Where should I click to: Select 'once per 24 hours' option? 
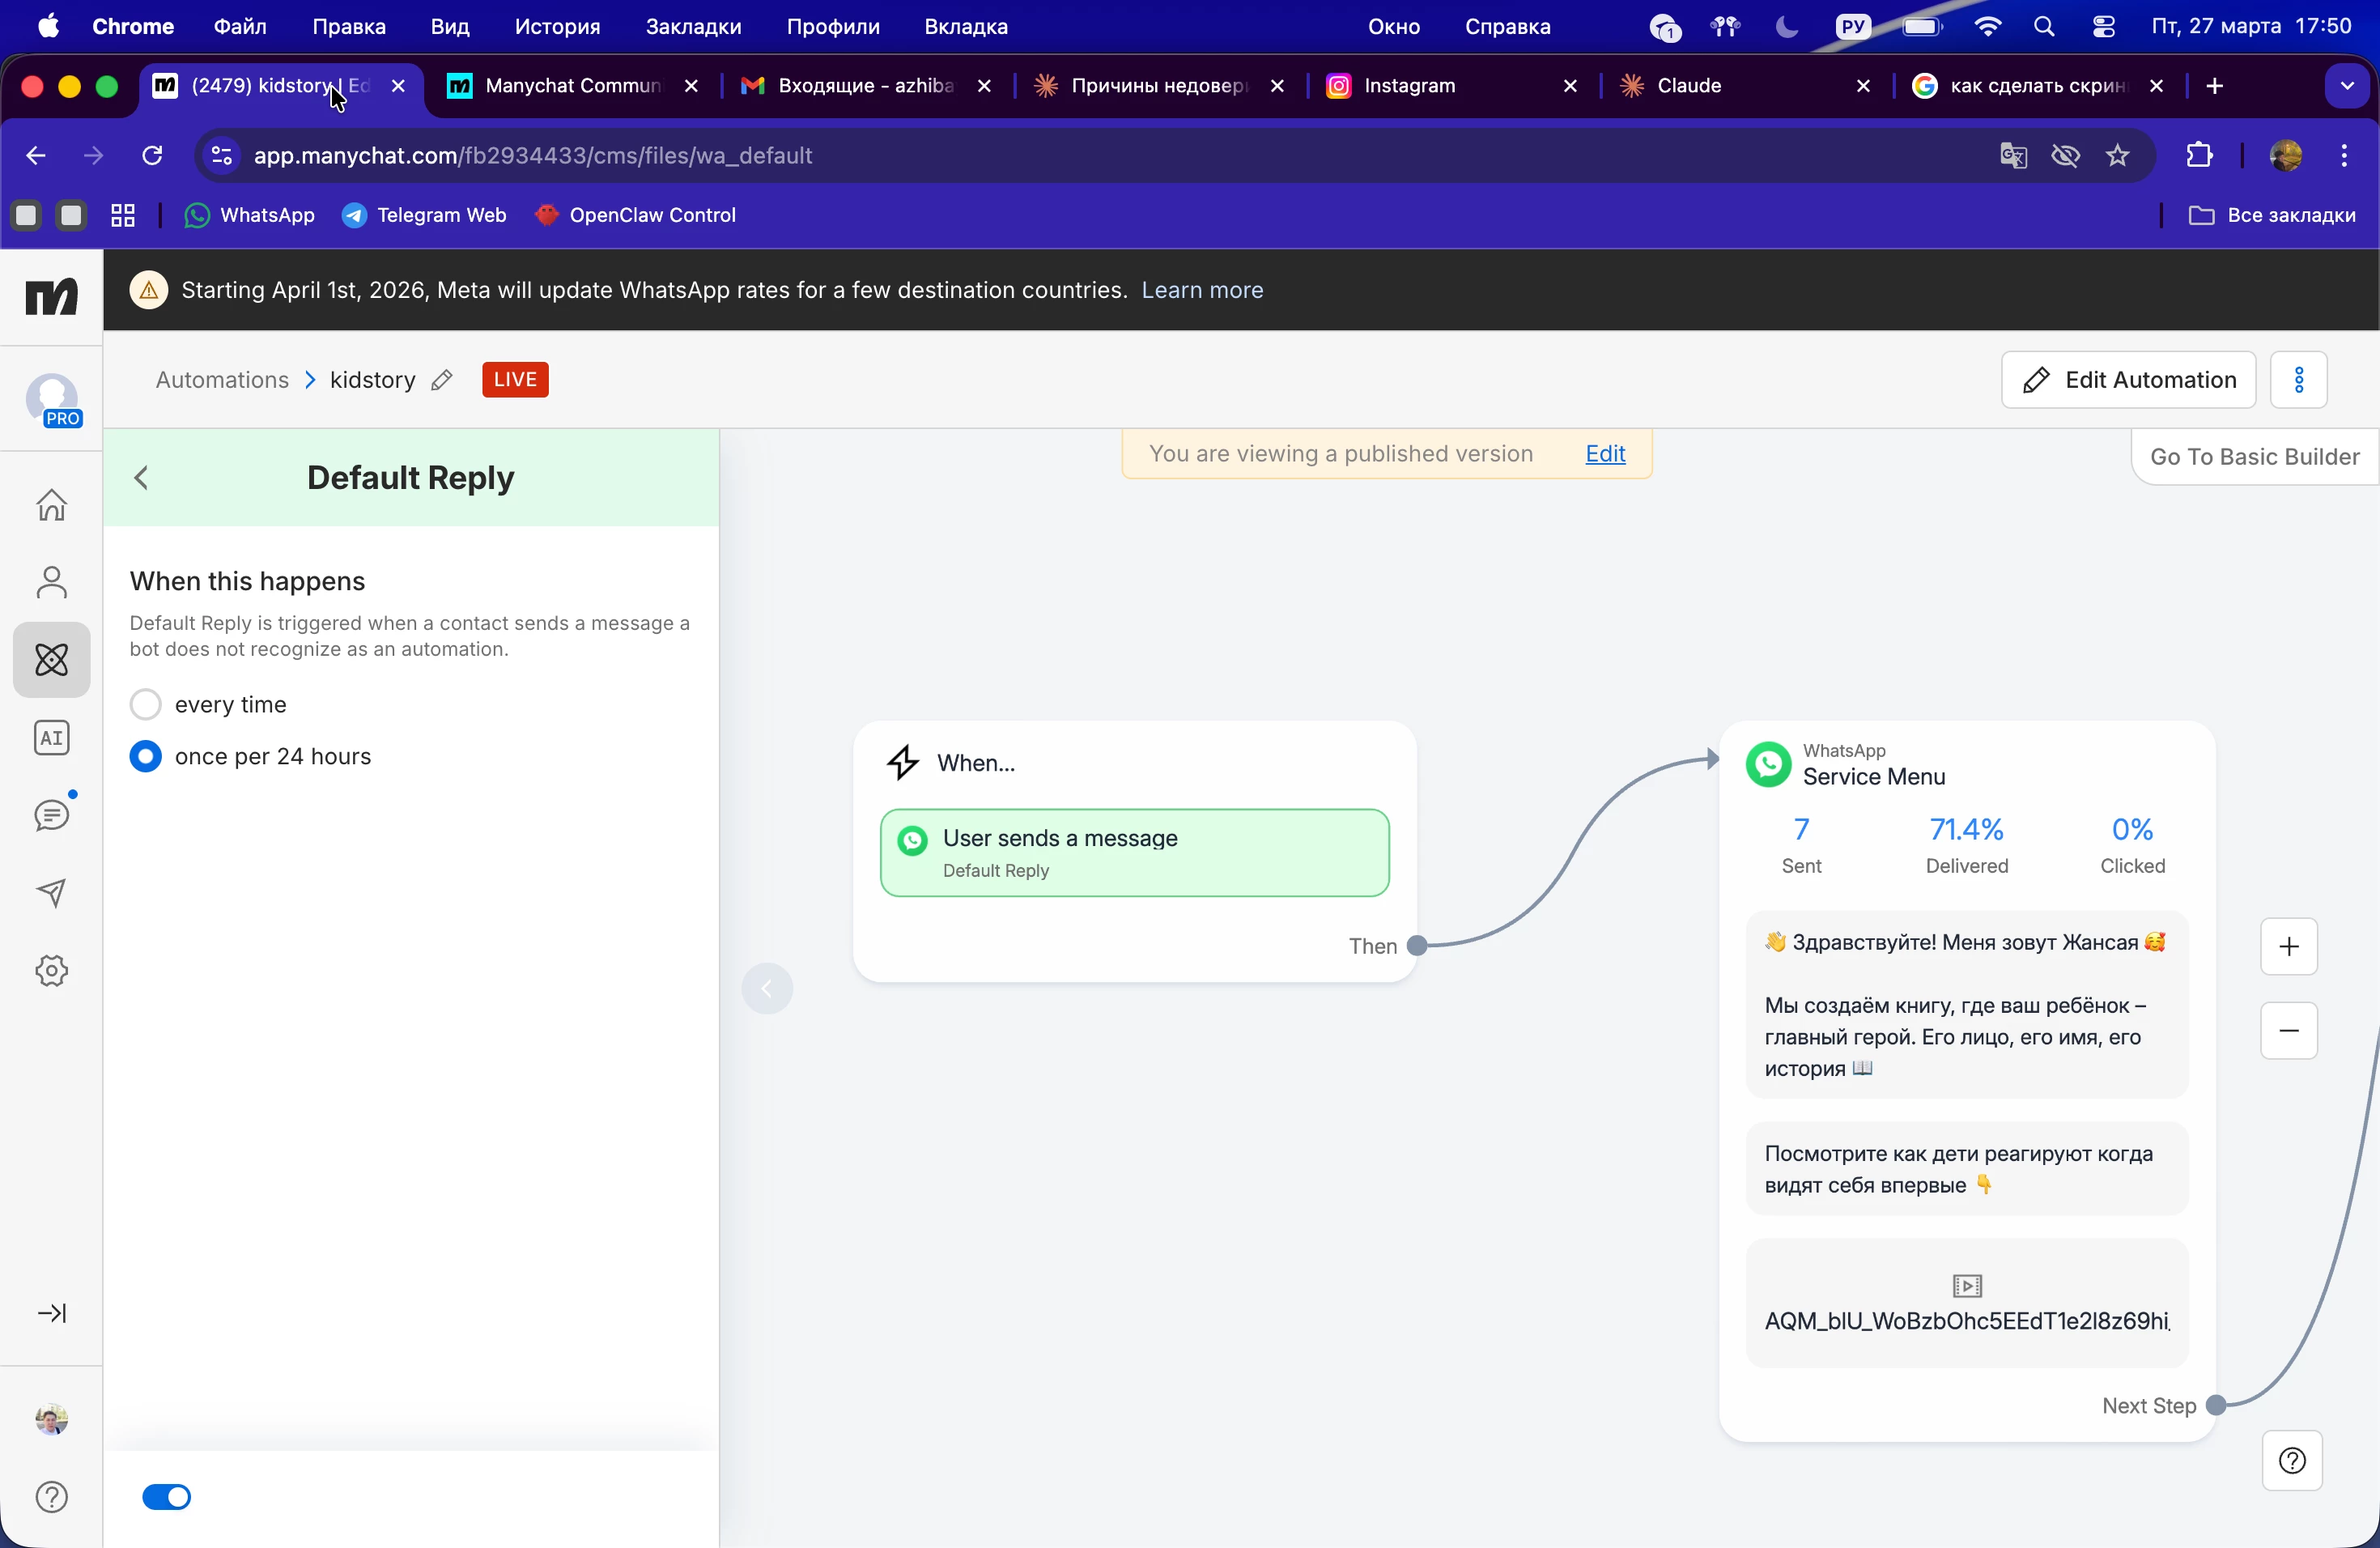pyautogui.click(x=146, y=756)
